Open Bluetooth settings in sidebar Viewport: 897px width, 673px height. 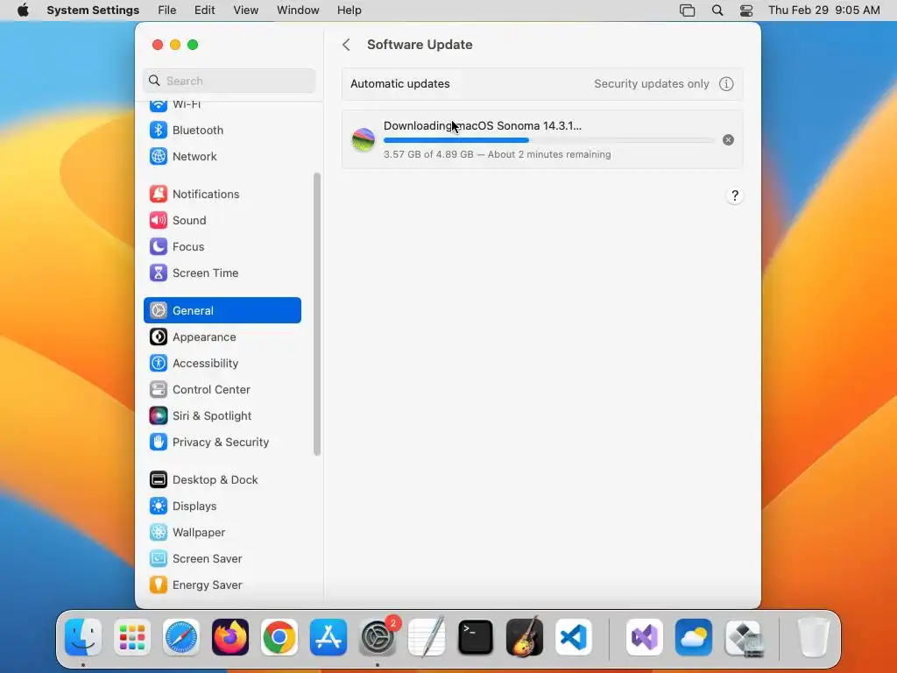coord(222,130)
